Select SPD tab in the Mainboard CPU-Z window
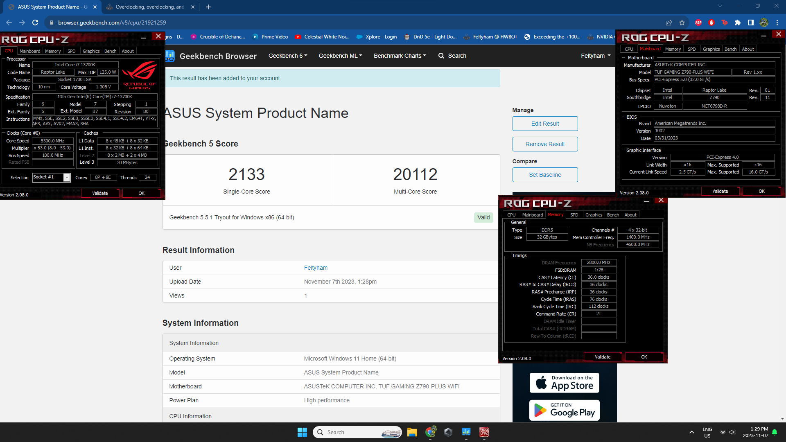786x442 pixels. point(691,49)
